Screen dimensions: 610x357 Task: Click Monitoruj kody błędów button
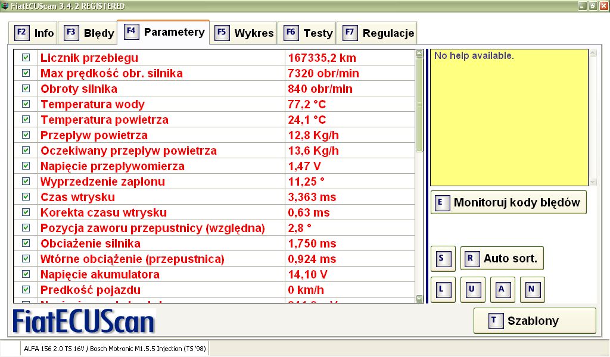coord(509,202)
